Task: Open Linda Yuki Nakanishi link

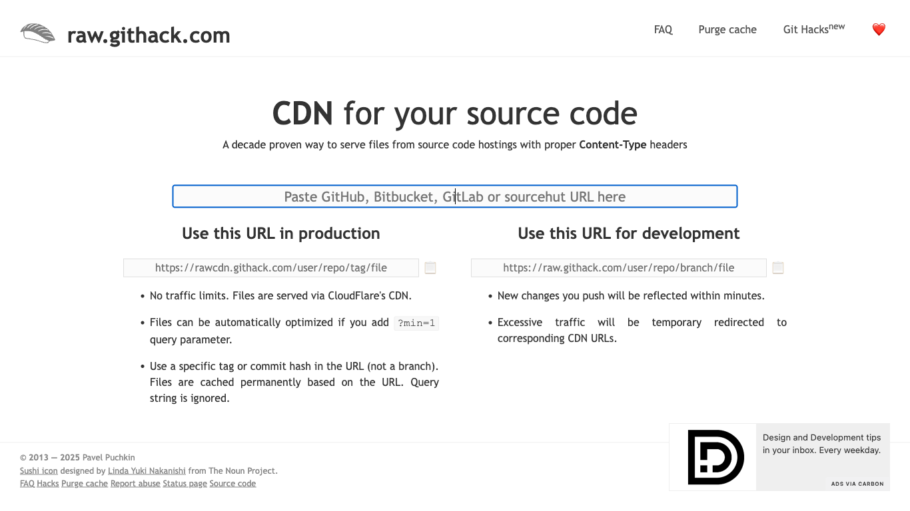Action: click(x=147, y=470)
